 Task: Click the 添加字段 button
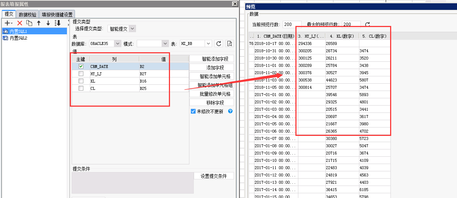click(212, 68)
